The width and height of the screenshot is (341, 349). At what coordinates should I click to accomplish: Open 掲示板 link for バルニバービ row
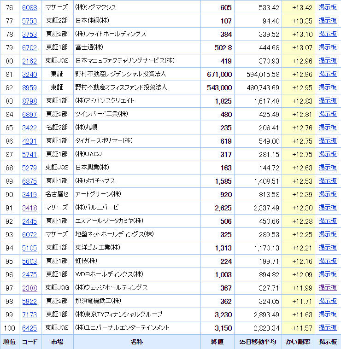tap(328, 208)
